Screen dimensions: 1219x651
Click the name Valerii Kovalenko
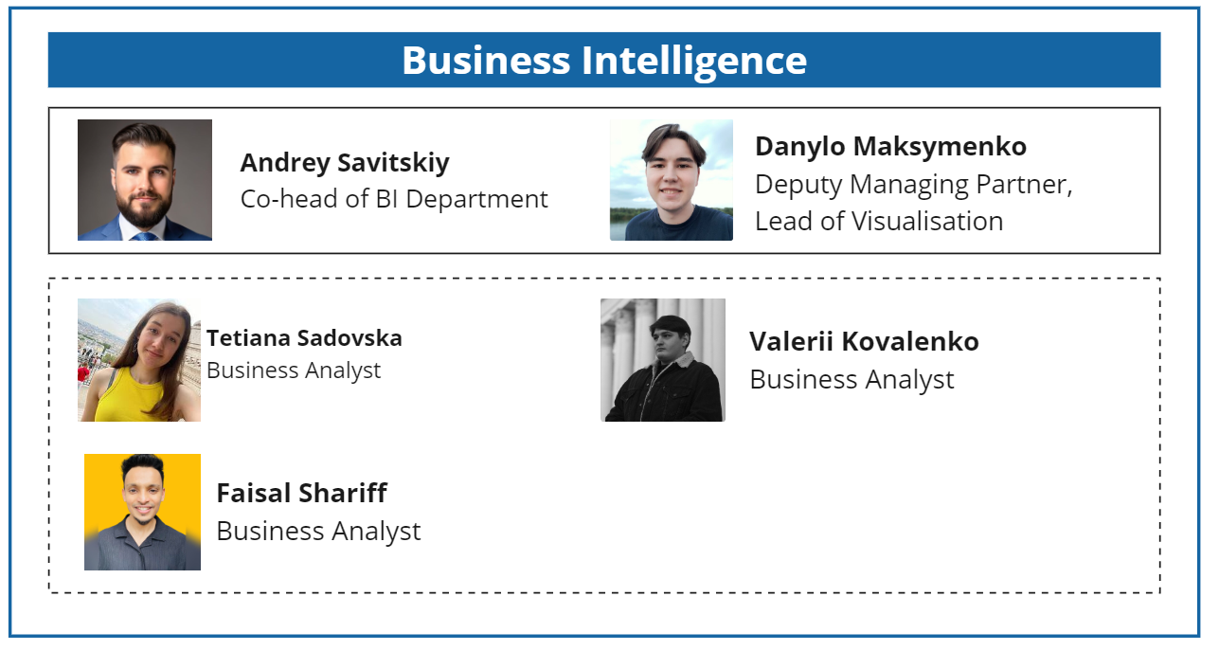(x=864, y=341)
